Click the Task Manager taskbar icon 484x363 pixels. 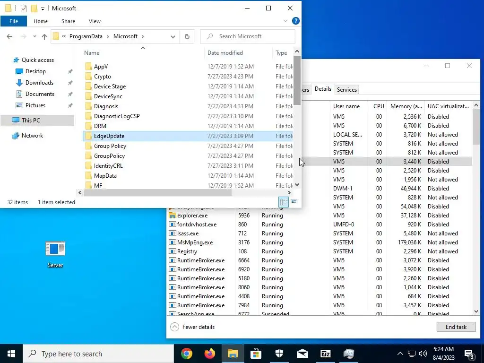pyautogui.click(x=349, y=354)
